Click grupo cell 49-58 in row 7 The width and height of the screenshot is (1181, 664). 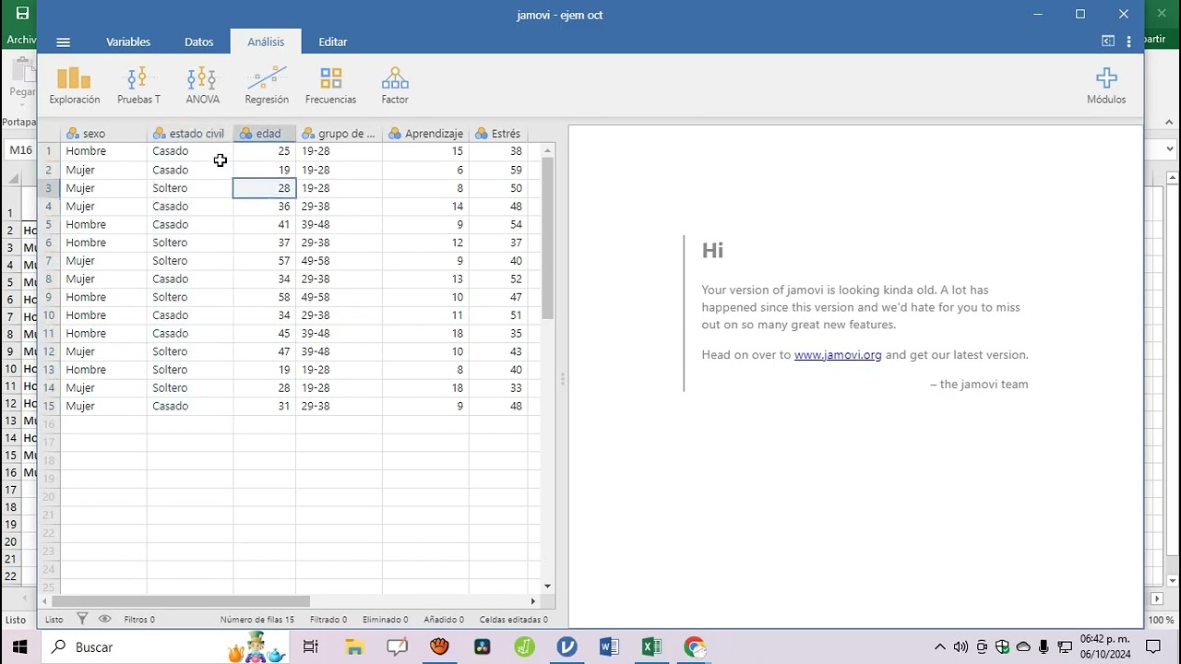point(340,261)
